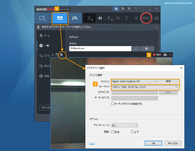The height and width of the screenshot is (151, 195).
Task: Open help question mark icon
Action: click(x=136, y=9)
